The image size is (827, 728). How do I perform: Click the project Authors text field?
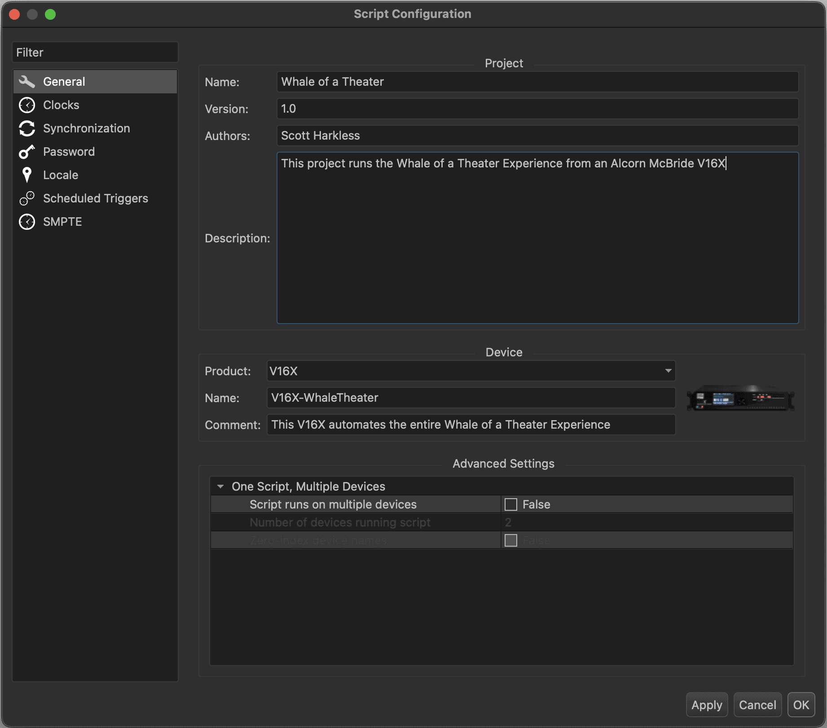(x=537, y=136)
